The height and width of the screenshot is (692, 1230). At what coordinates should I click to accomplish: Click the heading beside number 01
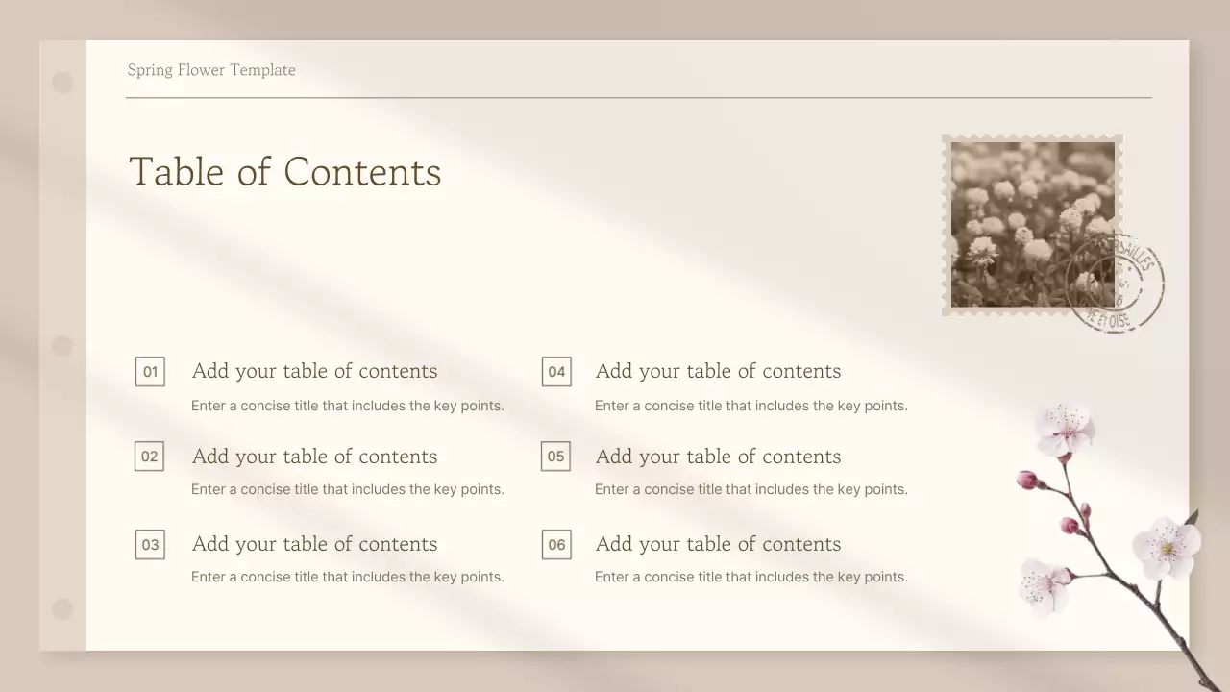pos(314,371)
